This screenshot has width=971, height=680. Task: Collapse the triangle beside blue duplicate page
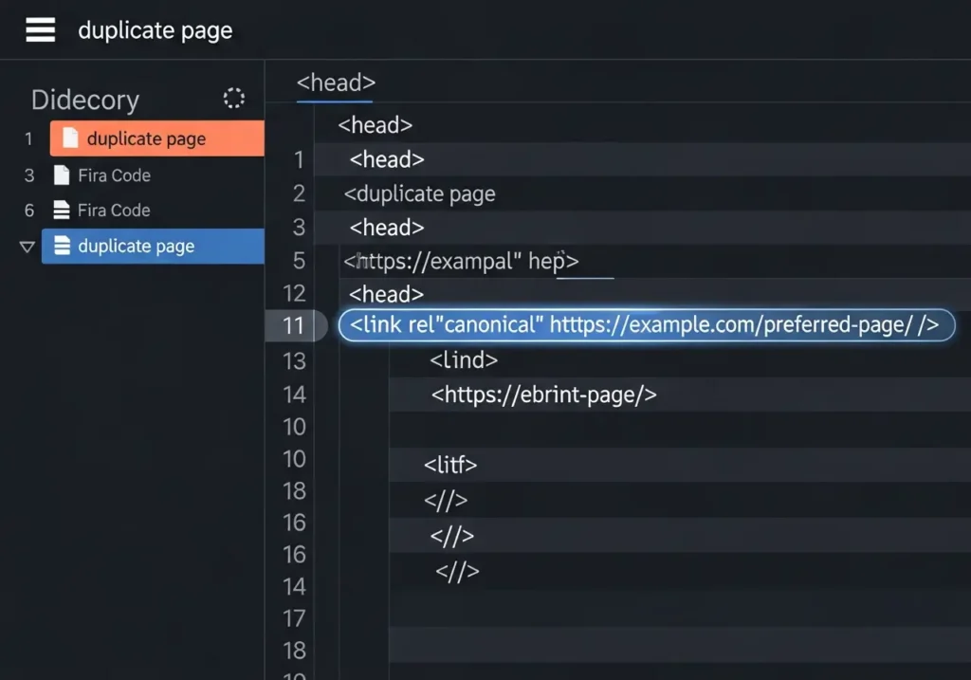tap(27, 247)
